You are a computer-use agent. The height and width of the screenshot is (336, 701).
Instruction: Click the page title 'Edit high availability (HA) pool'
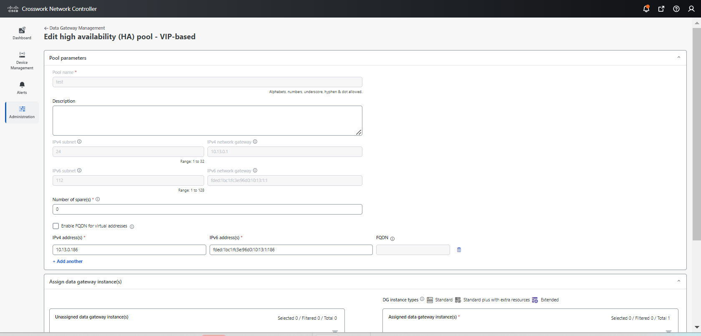119,37
